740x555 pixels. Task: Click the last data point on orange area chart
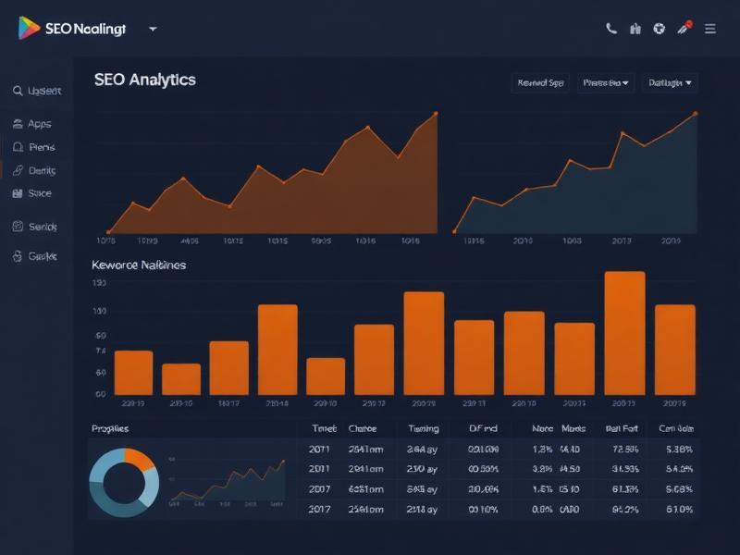coord(436,113)
